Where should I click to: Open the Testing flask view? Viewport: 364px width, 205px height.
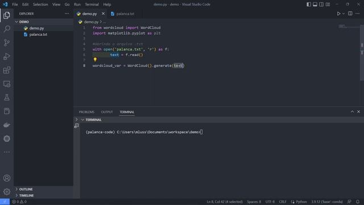pos(7,97)
